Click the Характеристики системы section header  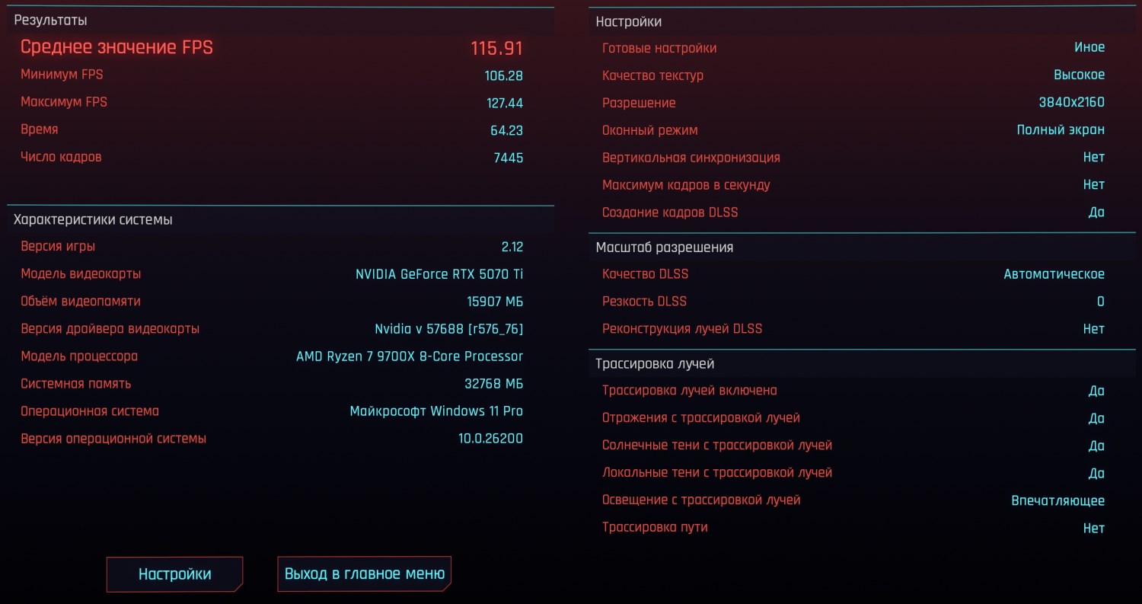93,219
